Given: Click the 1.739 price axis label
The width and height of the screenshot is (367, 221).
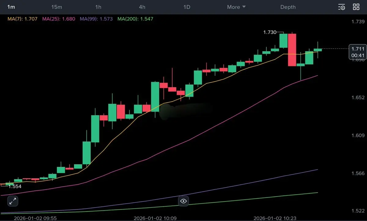Looking at the screenshot, I should [x=358, y=21].
